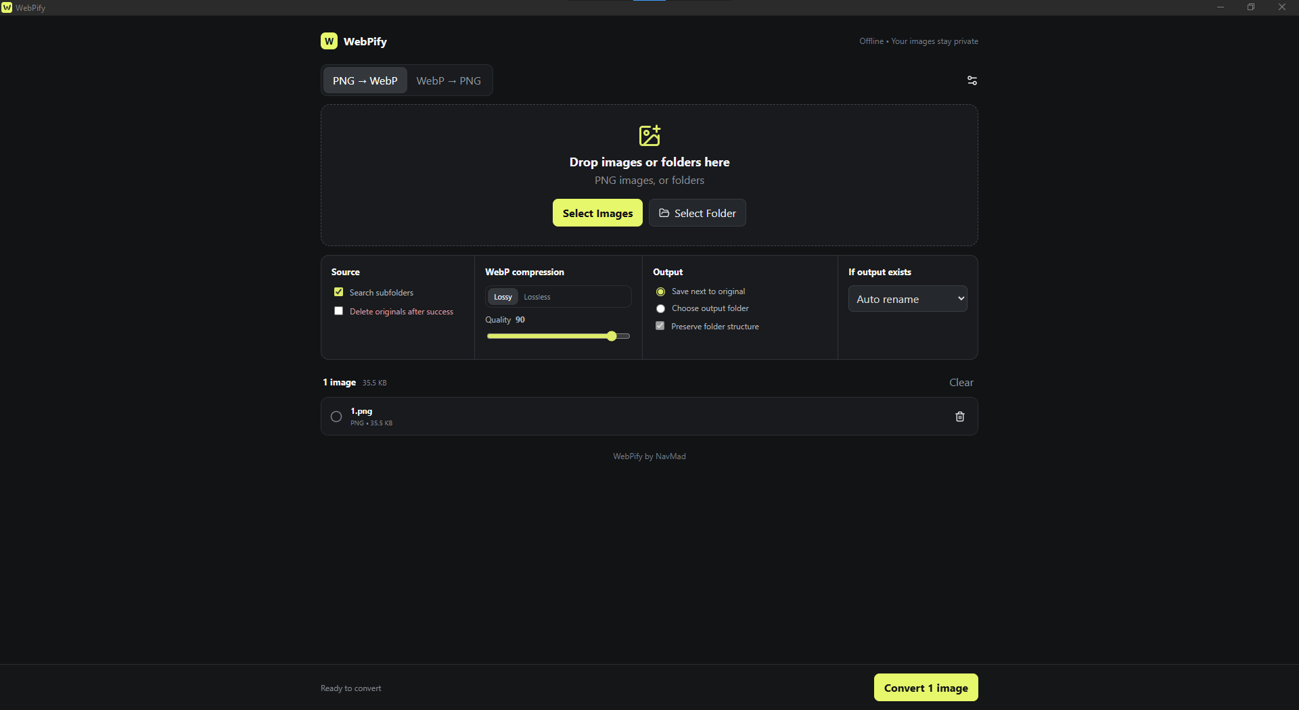Image resolution: width=1299 pixels, height=710 pixels.
Task: Click the Output section heading
Action: click(x=668, y=272)
